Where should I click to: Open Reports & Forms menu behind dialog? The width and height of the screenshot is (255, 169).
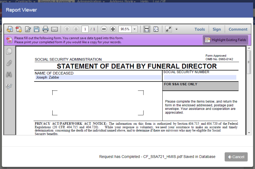click(56, 1)
